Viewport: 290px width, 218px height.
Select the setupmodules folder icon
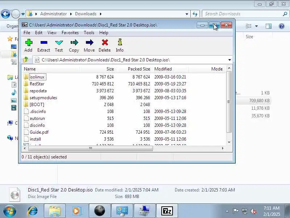[26, 97]
